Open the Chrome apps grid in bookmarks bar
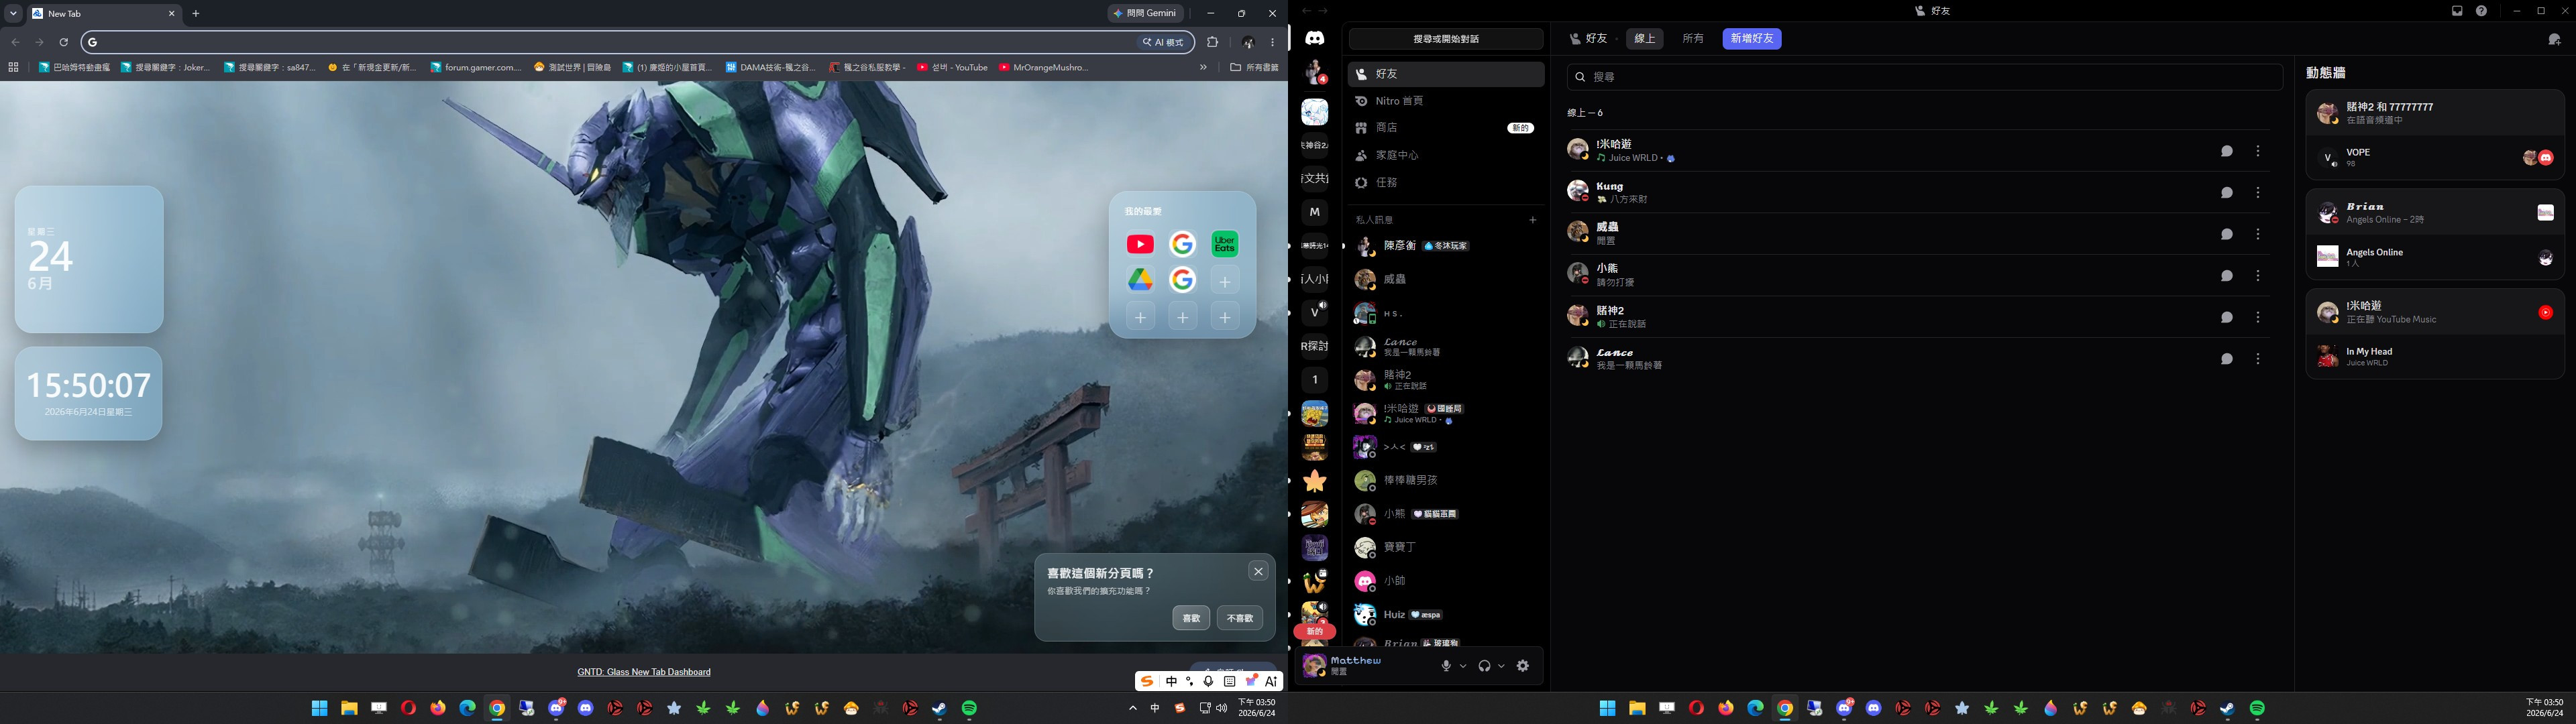 coord(13,67)
